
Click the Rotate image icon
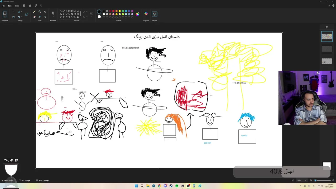tap(19, 12)
